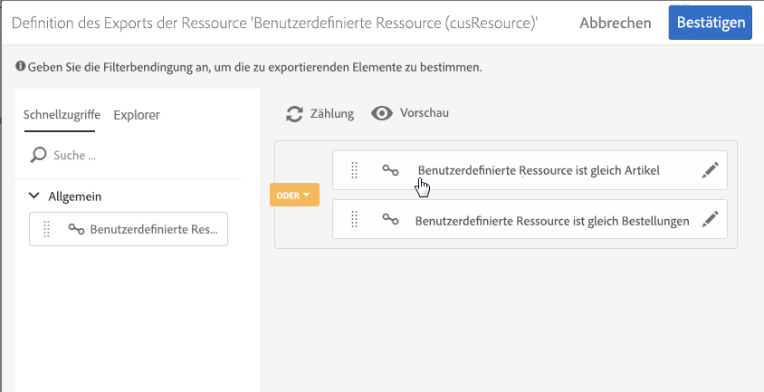The image size is (764, 392).
Task: Click the drag handle of the Bestellungen rule
Action: [355, 219]
